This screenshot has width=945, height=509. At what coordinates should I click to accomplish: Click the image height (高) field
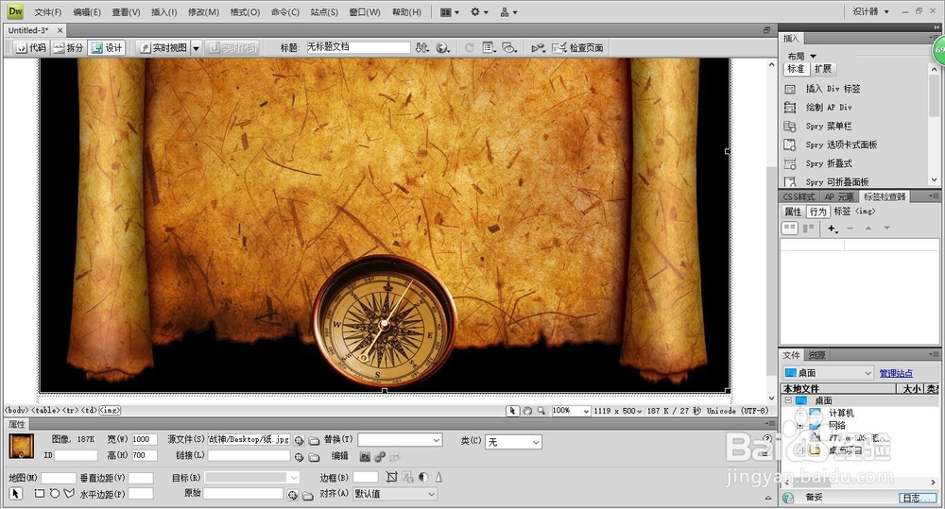[x=144, y=455]
